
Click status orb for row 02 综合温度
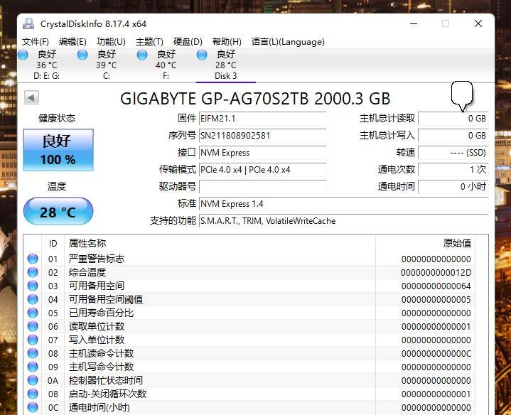click(33, 272)
